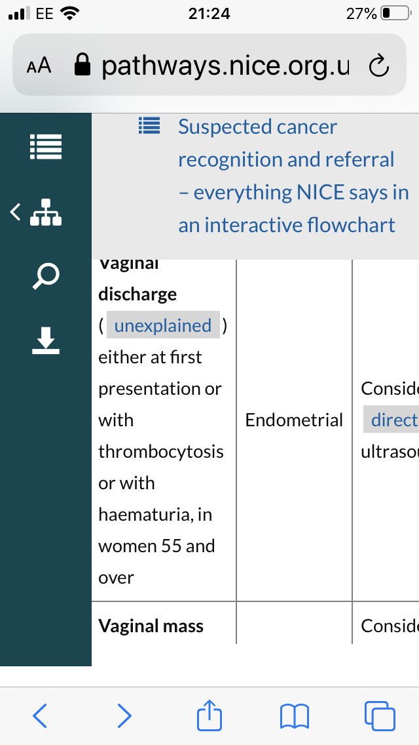Open the list menu icon in the sidebar
The width and height of the screenshot is (419, 745).
(x=46, y=147)
